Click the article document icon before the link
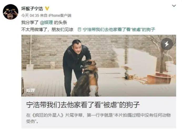This screenshot has width=182, height=129. coord(79,29)
